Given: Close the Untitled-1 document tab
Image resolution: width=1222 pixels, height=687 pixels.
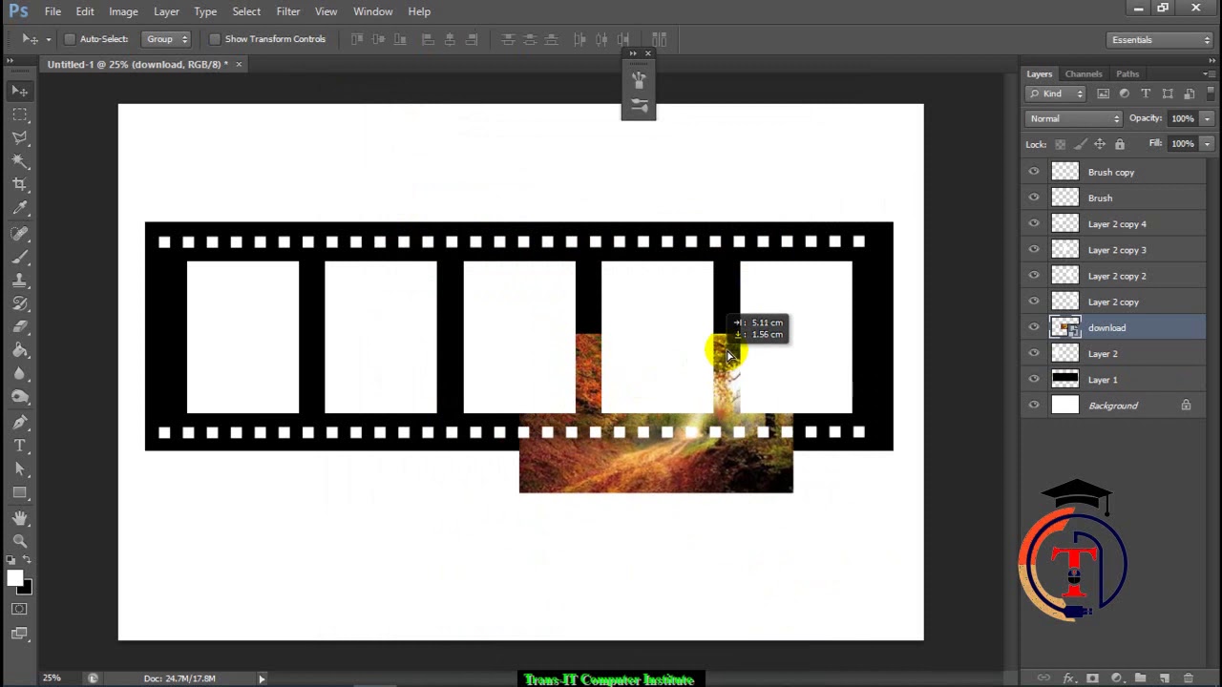Looking at the screenshot, I should 239,64.
